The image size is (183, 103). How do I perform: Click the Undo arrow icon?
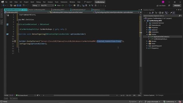24,5
